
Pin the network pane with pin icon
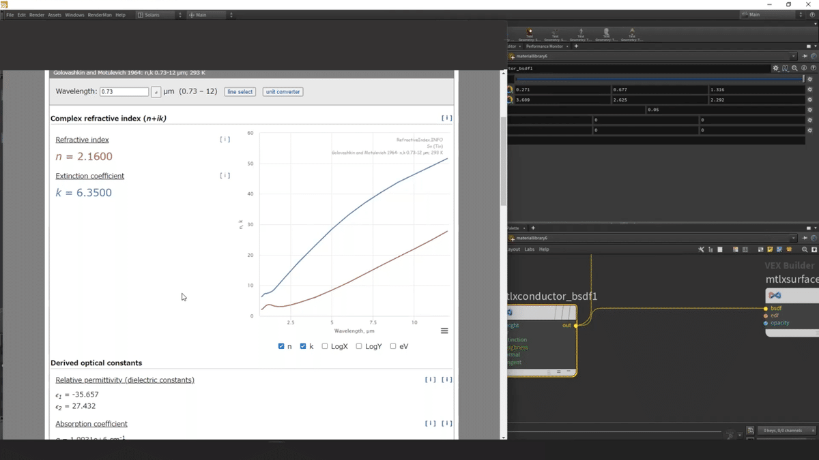click(805, 238)
